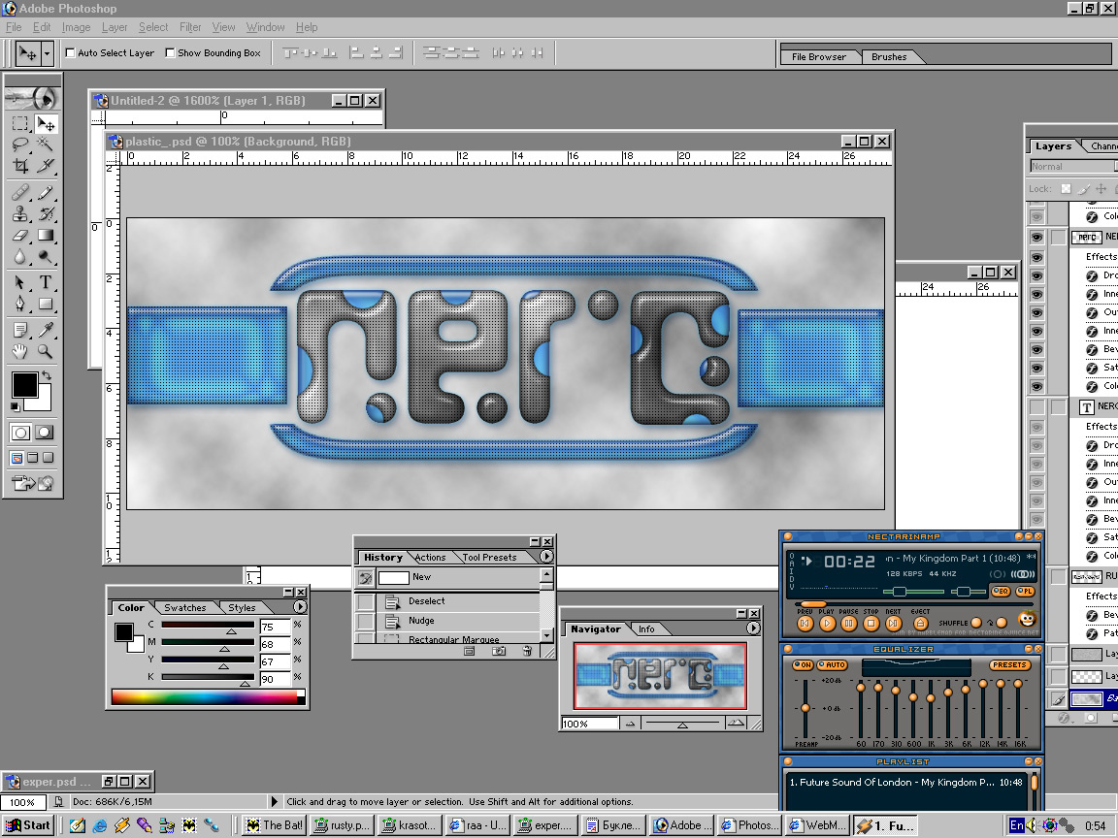Switch to the Actions tab

(430, 558)
